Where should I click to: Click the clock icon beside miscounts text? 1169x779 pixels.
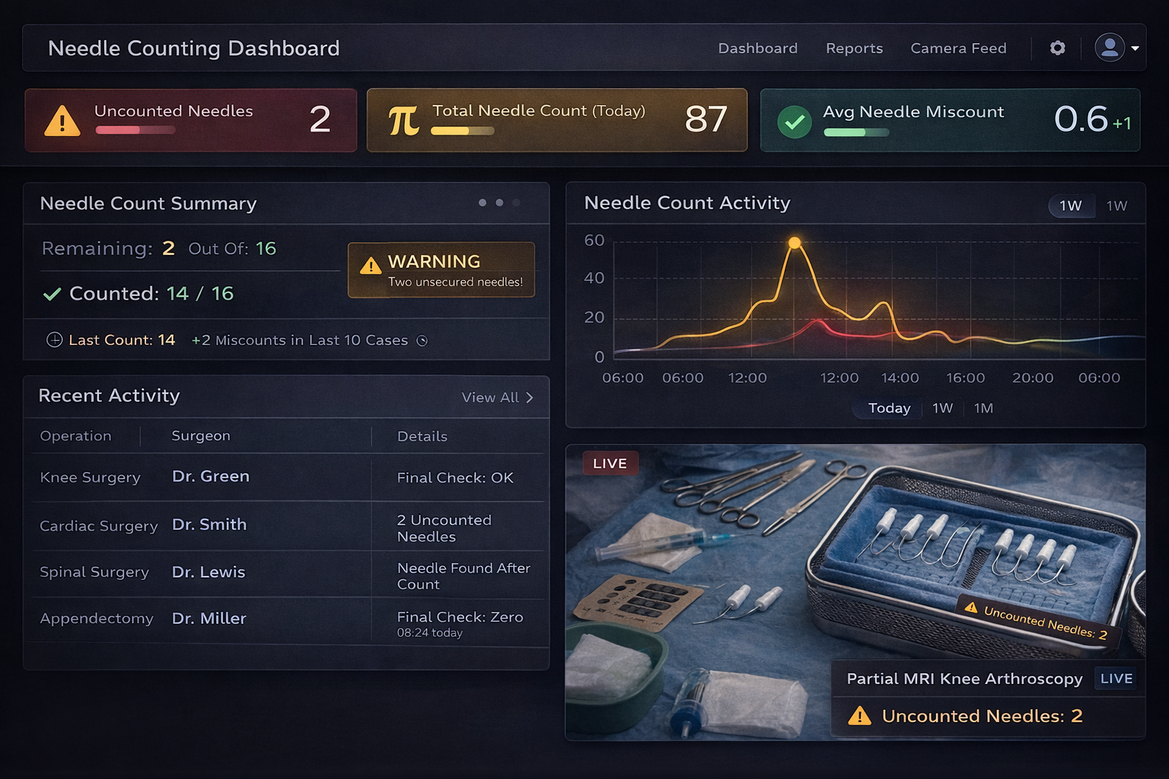(x=422, y=341)
